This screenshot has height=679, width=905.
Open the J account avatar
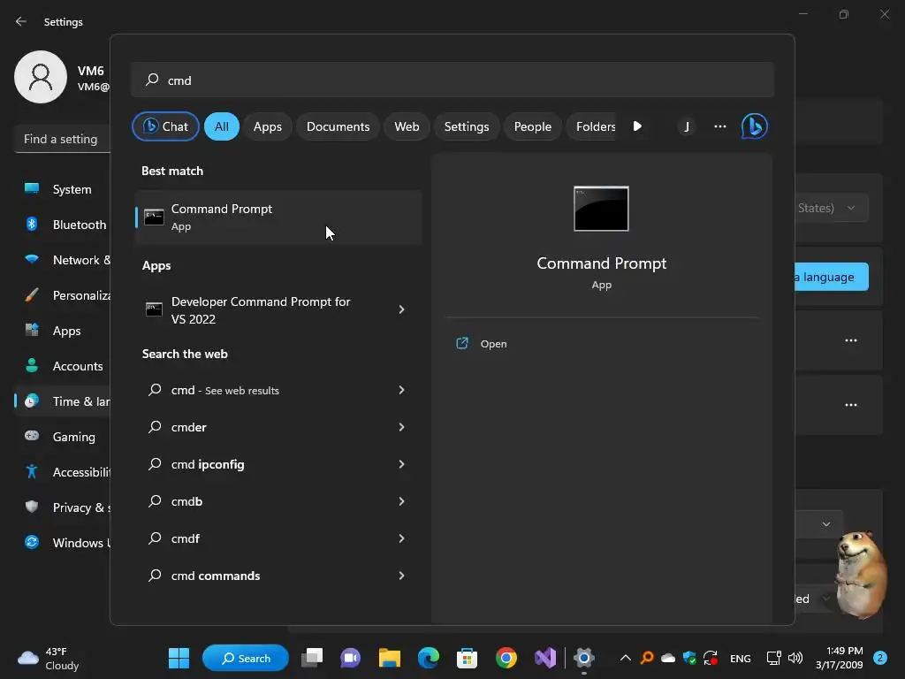point(686,126)
